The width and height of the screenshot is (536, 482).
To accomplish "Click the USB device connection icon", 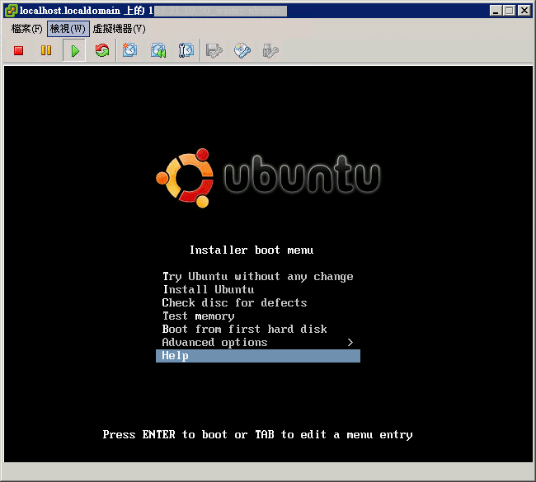I will pos(270,51).
